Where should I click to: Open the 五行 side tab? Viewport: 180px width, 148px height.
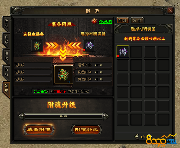point(6,72)
